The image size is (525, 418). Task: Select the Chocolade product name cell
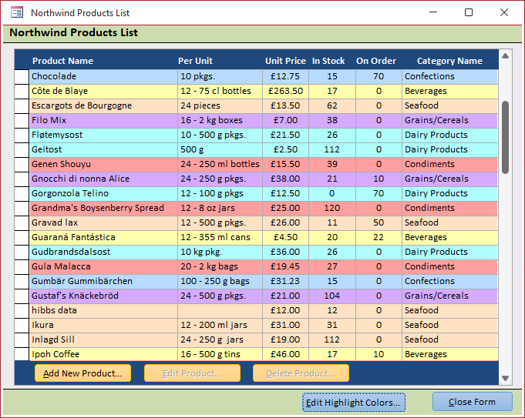pos(103,76)
